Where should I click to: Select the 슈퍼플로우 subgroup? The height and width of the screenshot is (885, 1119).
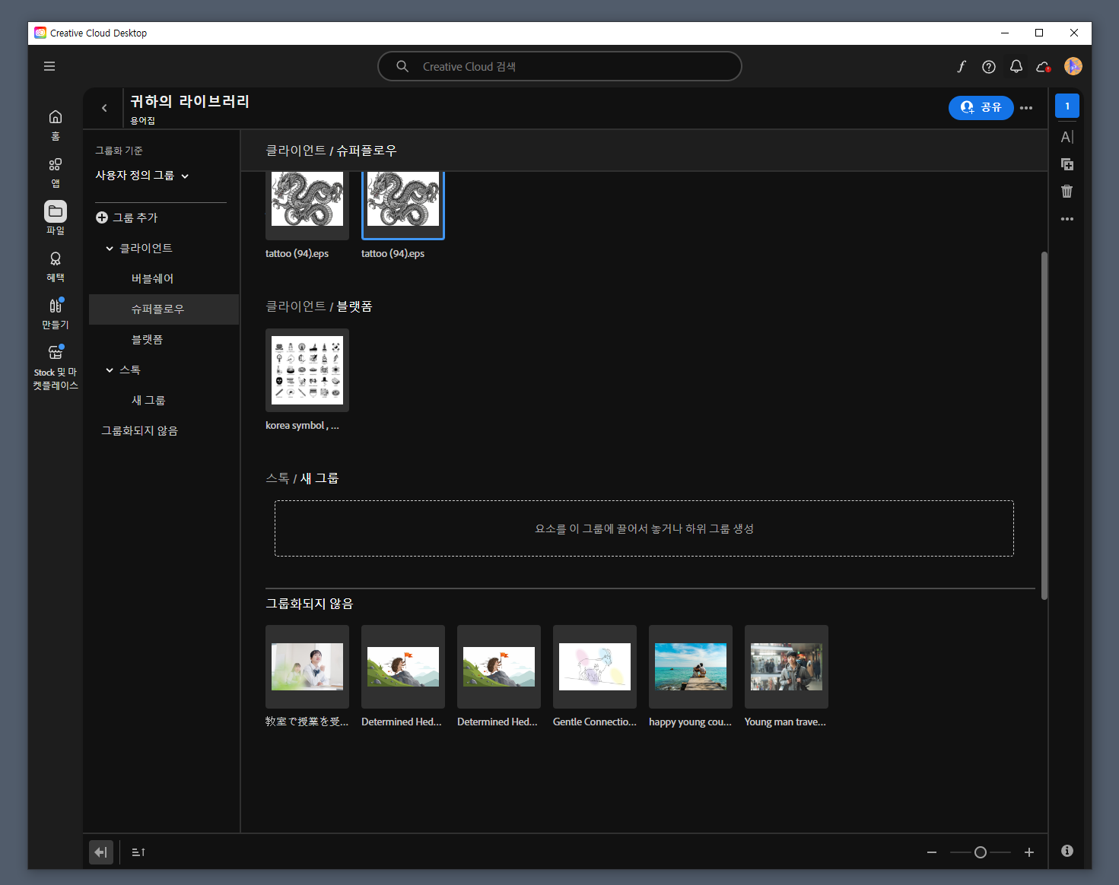164,309
